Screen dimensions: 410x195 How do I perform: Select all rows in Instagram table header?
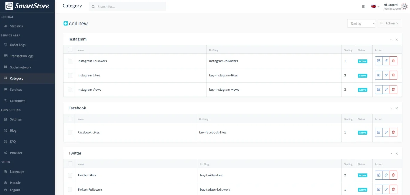(x=70, y=50)
